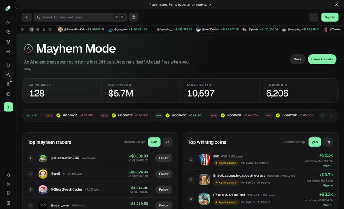View the 67 GOON PIDGEON coin details

pos(328,205)
